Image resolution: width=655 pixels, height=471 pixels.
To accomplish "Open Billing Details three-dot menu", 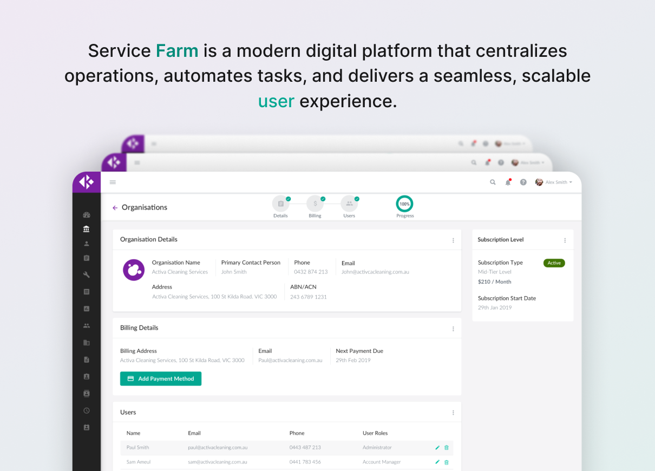I will coord(453,329).
